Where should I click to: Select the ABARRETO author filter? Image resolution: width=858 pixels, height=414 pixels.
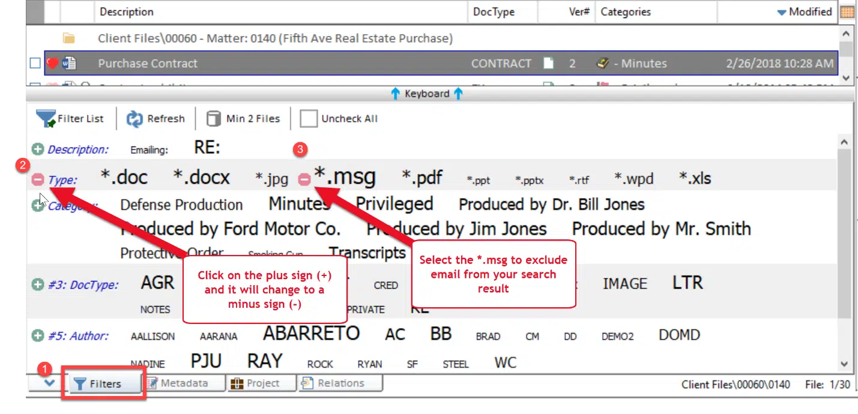[x=311, y=334]
